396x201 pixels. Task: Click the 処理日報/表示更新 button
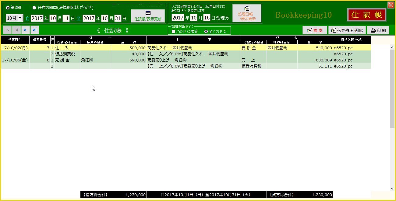coord(247,13)
